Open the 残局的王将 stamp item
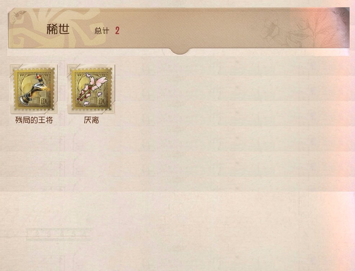The image size is (355, 271). tap(34, 89)
